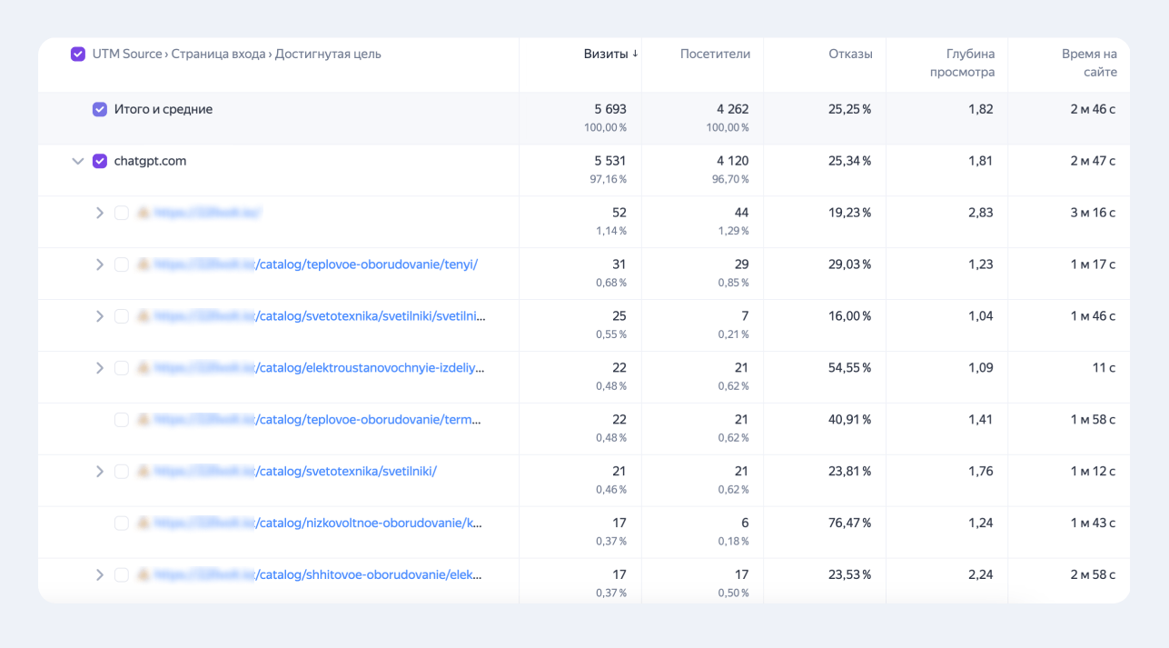Uncheck the chatgpt.com row checkbox
Screen dimensions: 1169x648
[100, 162]
